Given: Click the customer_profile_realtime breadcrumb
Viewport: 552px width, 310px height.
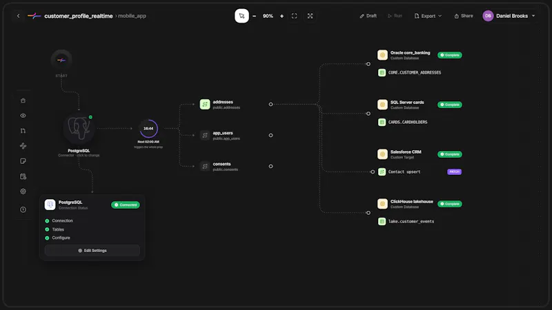Looking at the screenshot, I should pos(79,16).
